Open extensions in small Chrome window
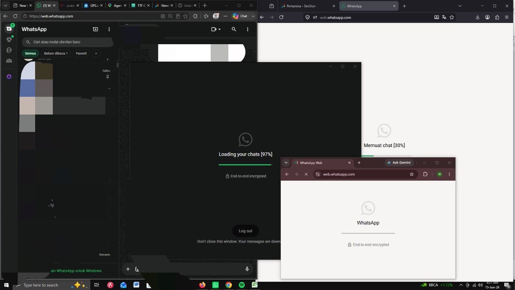This screenshot has height=290, width=515. 425,174
